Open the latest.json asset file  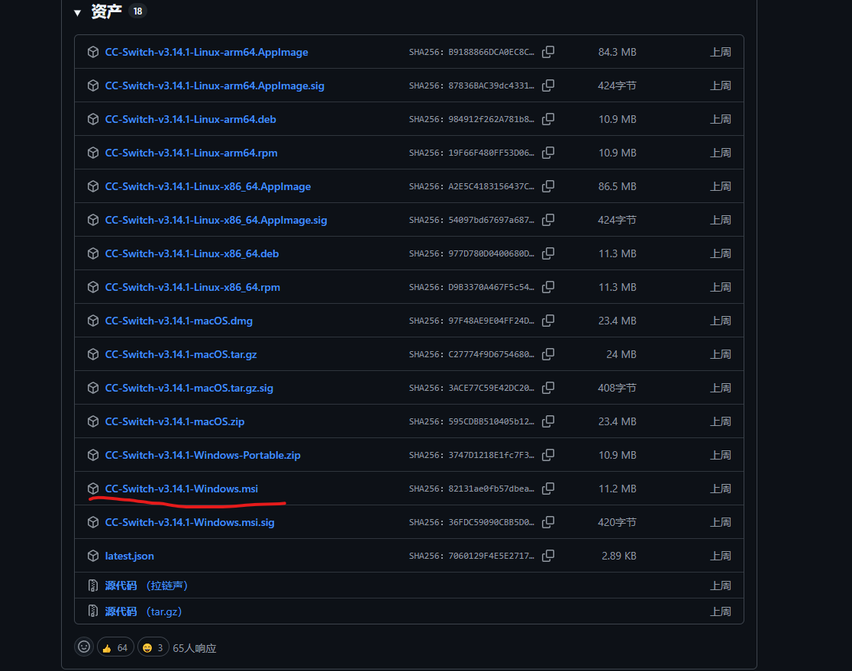pos(129,556)
